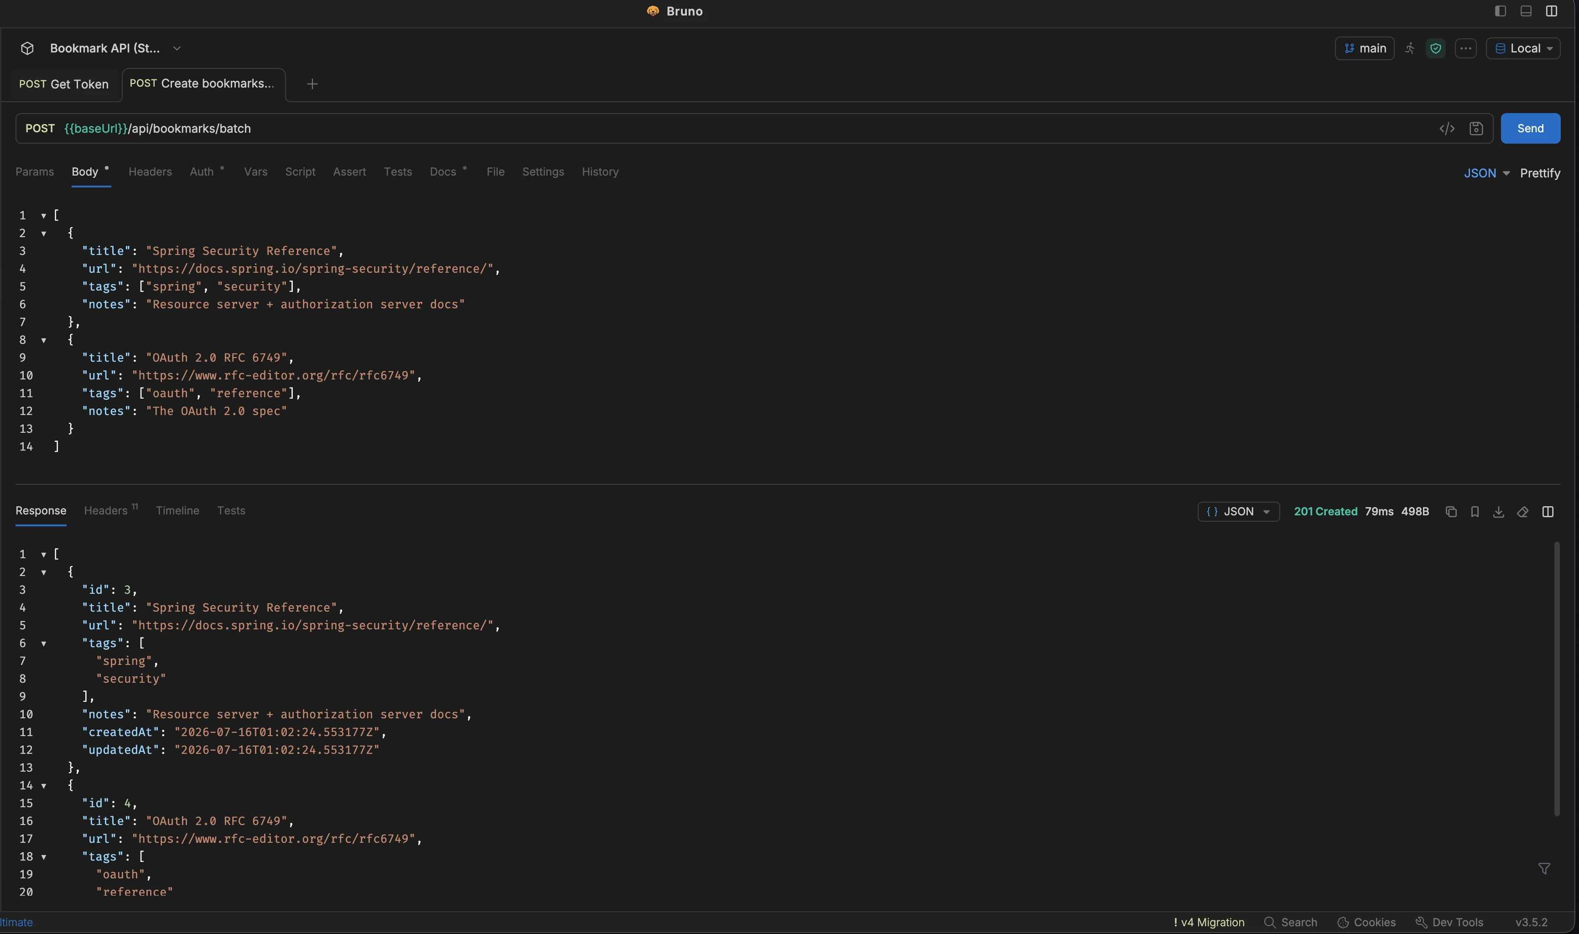Screen dimensions: 1579x934
Task: Click the green shield security icon
Action: [x=1435, y=48]
